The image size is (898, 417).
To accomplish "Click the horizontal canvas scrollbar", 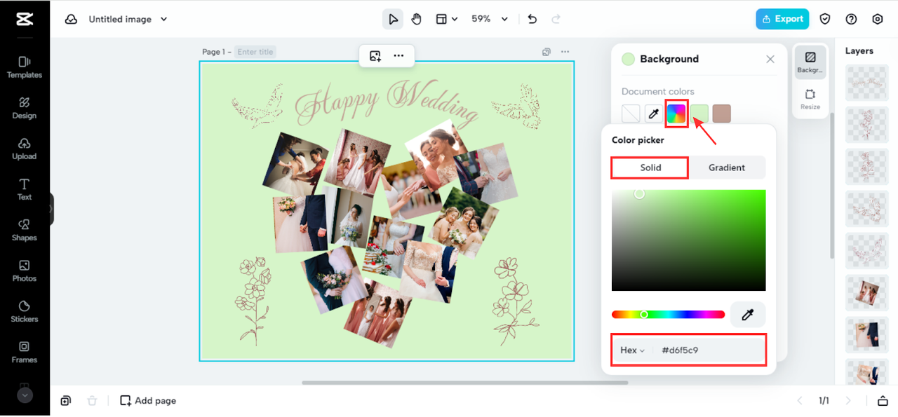I will click(x=465, y=383).
